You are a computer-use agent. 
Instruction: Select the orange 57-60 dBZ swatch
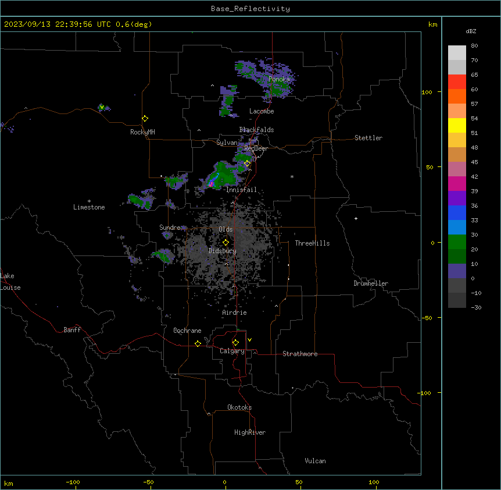[x=457, y=96]
